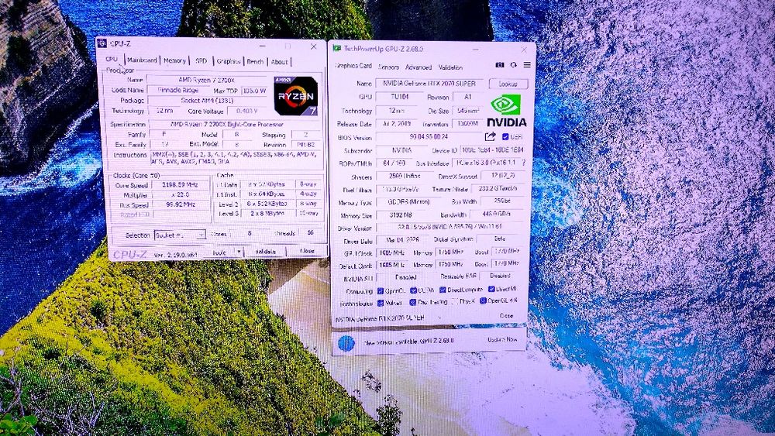Click the Package 'Socket AM4 (1331)' field
Viewport: 775px width, 436px height.
207,101
